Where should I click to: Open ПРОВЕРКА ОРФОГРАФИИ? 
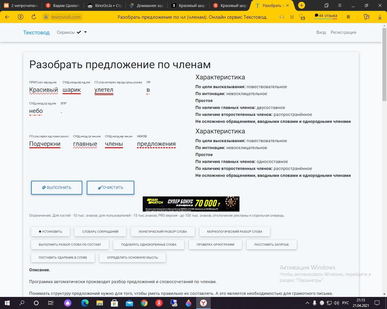tap(215, 244)
